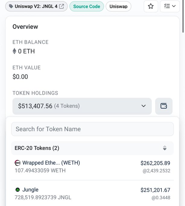
Task: Click the Ethereum diamond icon
Action: (x=14, y=51)
